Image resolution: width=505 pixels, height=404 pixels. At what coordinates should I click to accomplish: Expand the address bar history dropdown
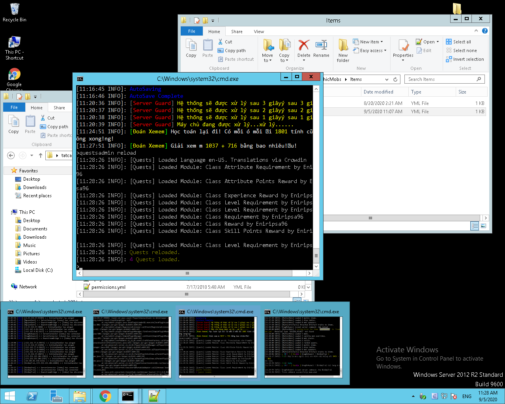[x=387, y=79]
